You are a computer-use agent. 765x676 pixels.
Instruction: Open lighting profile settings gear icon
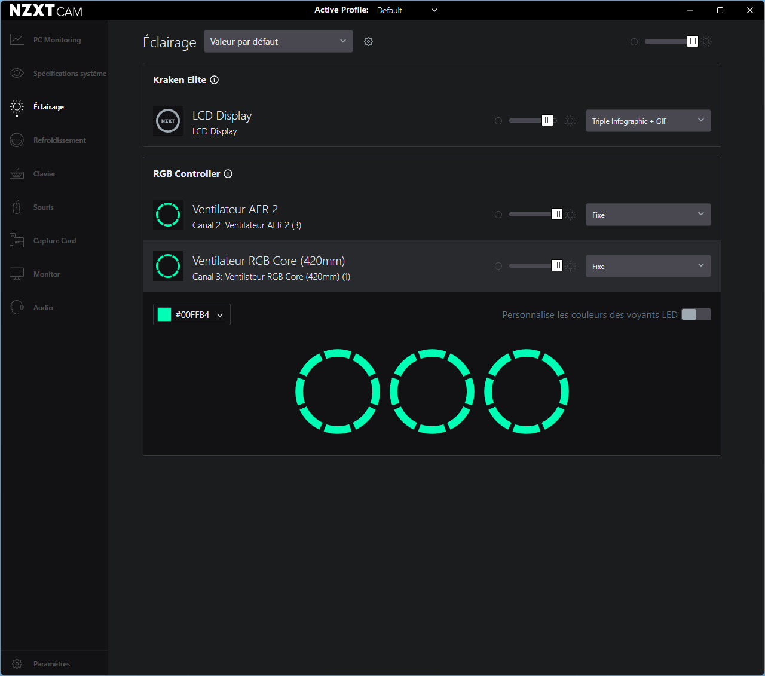369,41
